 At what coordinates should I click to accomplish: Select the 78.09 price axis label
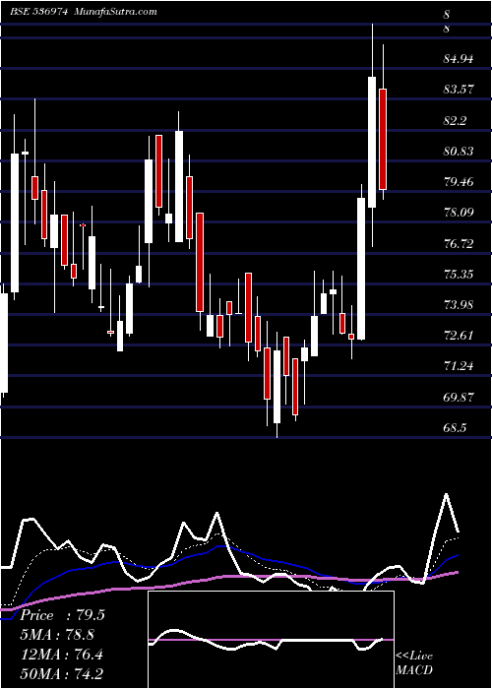coord(459,213)
